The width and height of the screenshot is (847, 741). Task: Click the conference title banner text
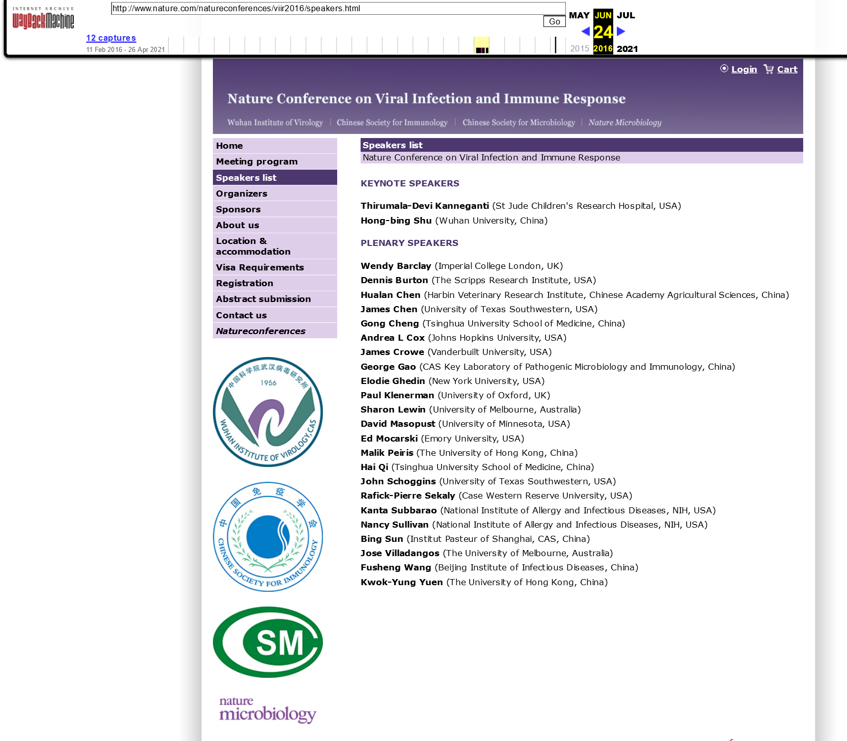(426, 98)
